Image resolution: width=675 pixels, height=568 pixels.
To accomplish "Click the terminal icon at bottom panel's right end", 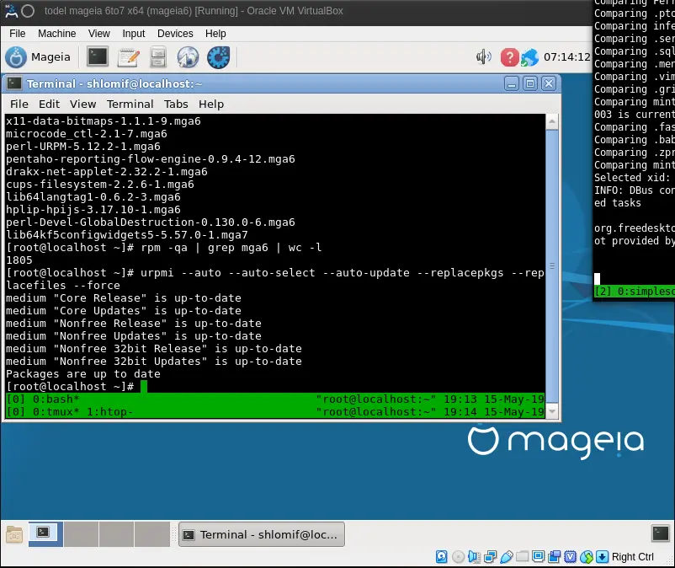I will coord(660,533).
